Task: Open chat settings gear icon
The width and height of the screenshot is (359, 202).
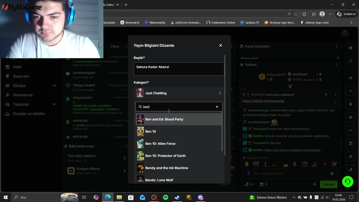Action: (x=314, y=184)
